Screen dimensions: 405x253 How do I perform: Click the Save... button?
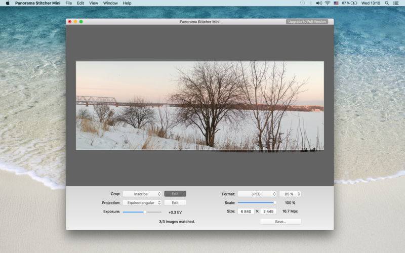(280, 222)
